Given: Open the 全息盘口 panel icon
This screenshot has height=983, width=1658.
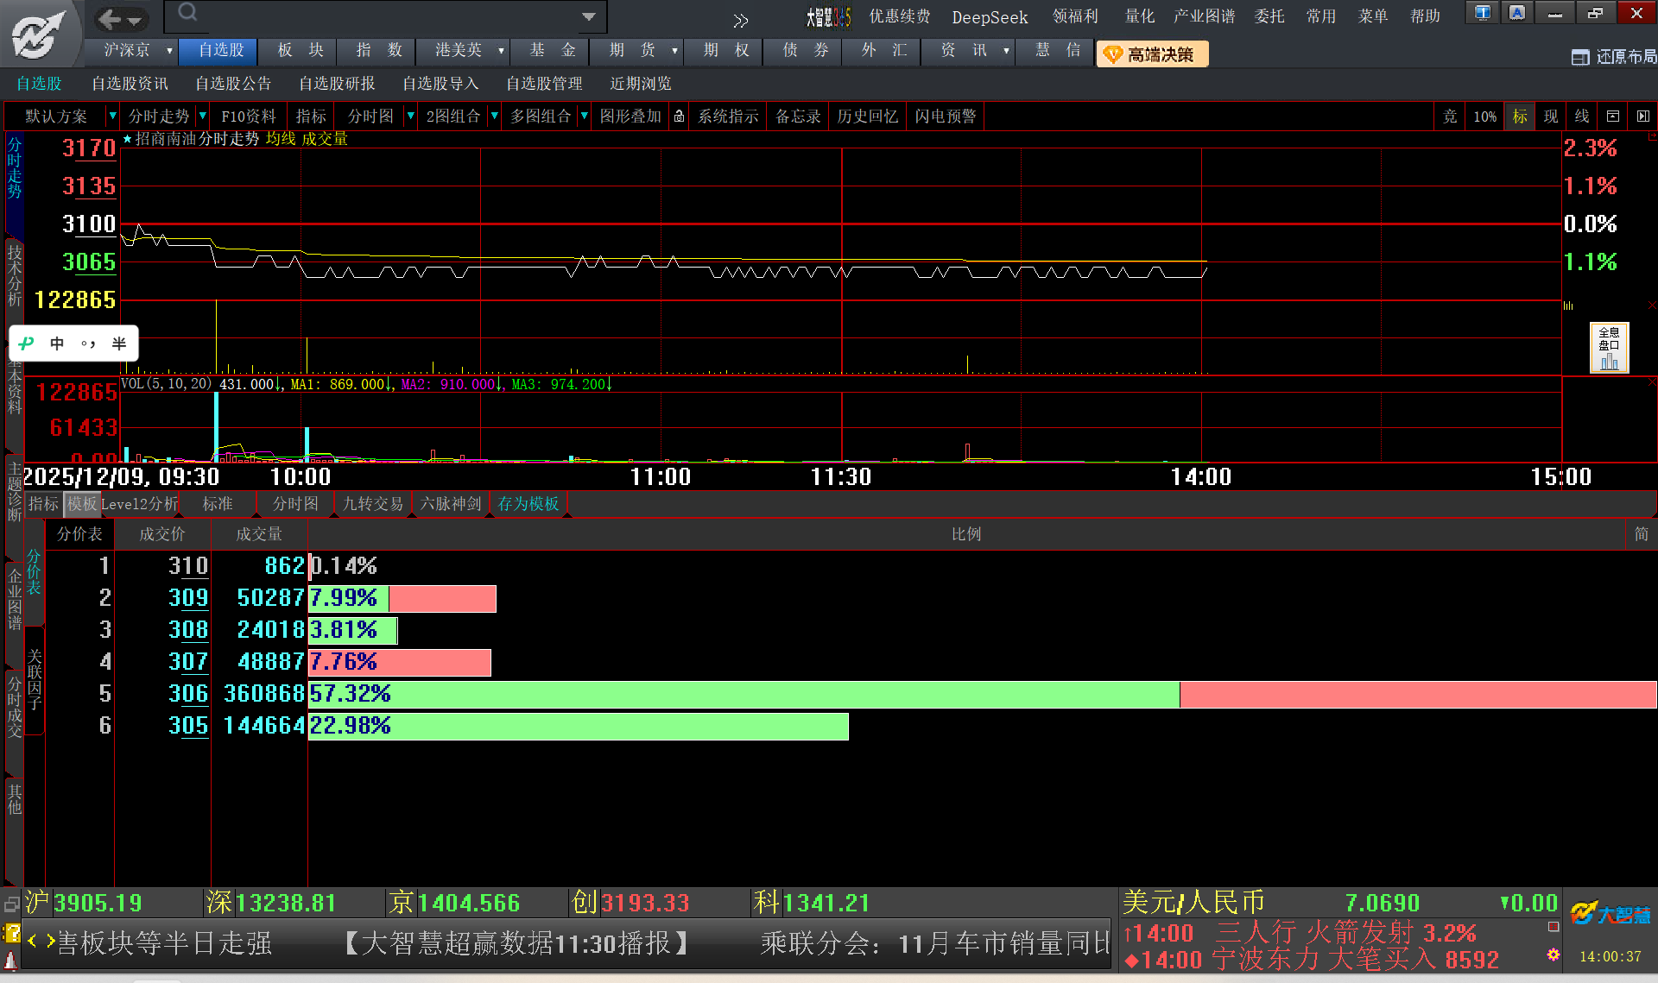Looking at the screenshot, I should [1609, 347].
